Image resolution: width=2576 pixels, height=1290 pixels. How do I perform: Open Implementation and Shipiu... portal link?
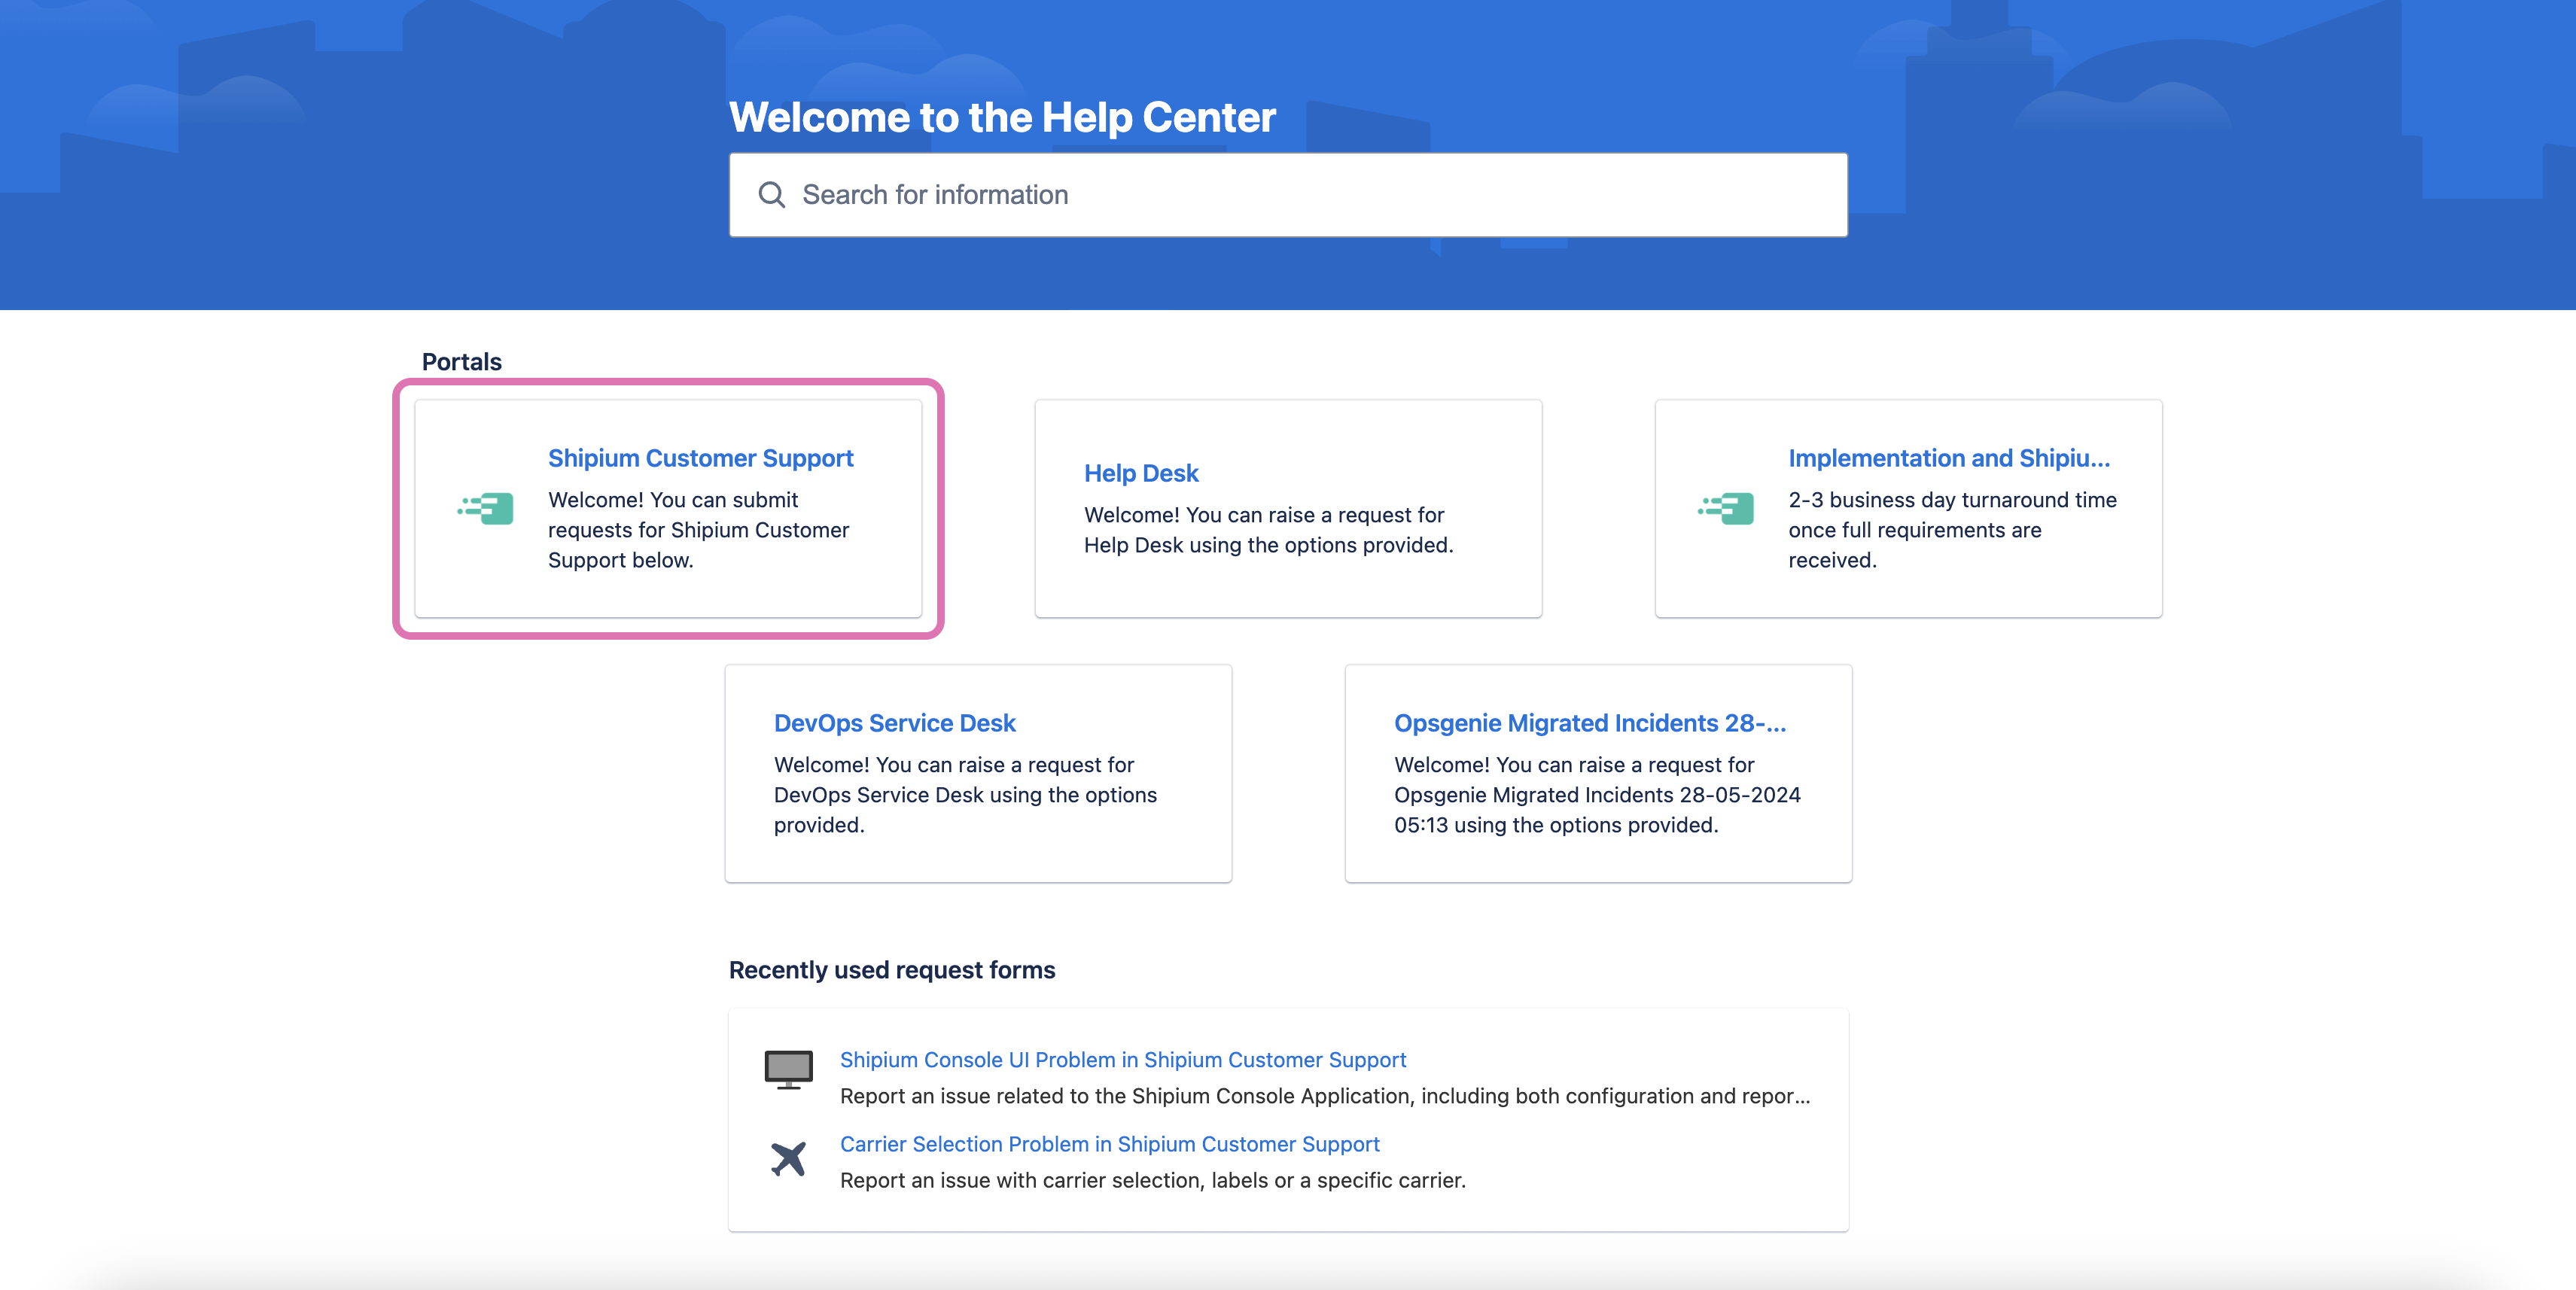1949,458
